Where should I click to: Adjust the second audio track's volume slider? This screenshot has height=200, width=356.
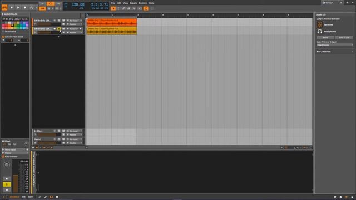pos(49,32)
